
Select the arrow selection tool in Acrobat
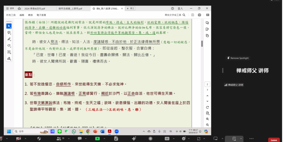point(9,26)
